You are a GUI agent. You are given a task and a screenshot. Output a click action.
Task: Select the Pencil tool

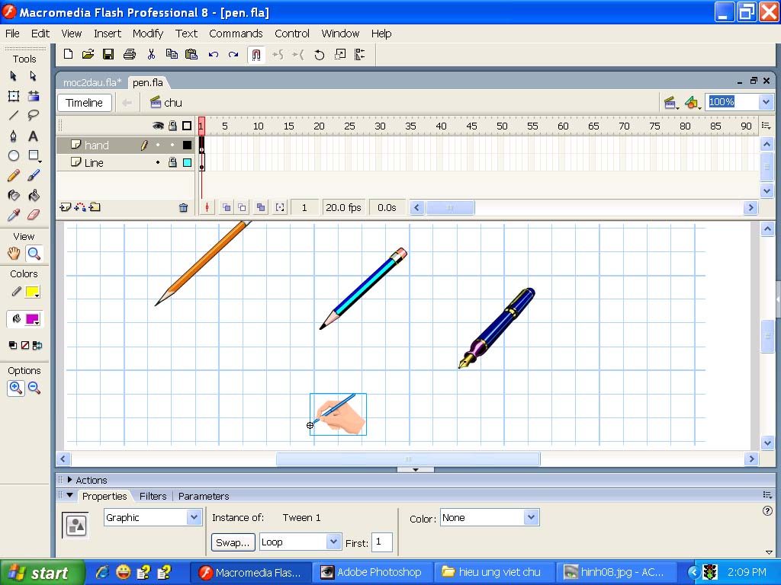14,176
